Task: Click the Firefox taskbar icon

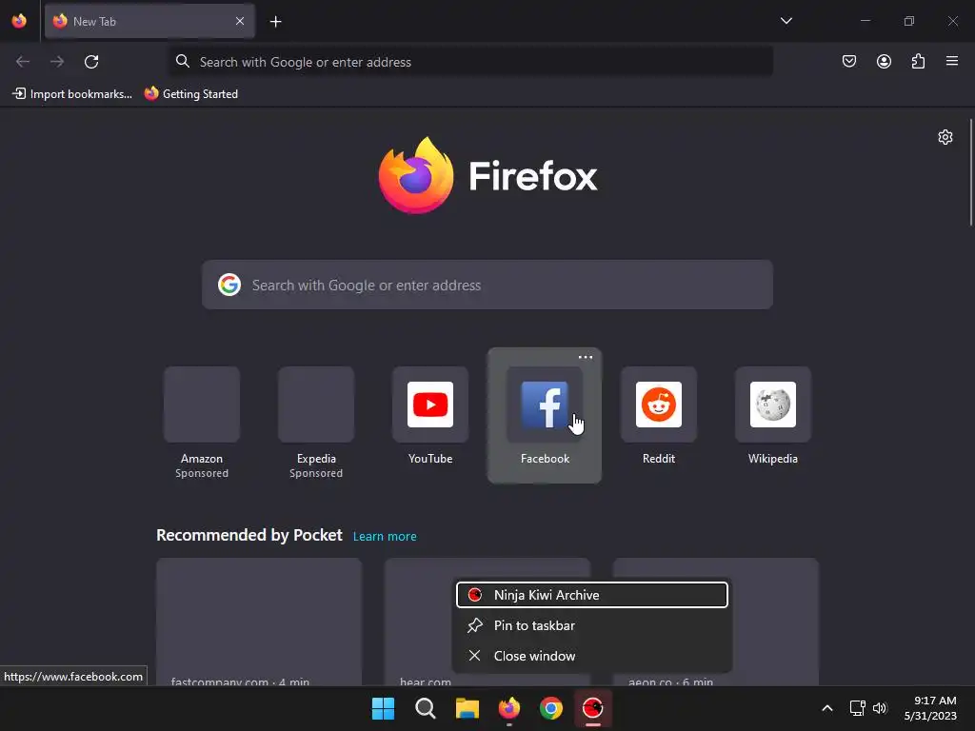Action: 508,708
